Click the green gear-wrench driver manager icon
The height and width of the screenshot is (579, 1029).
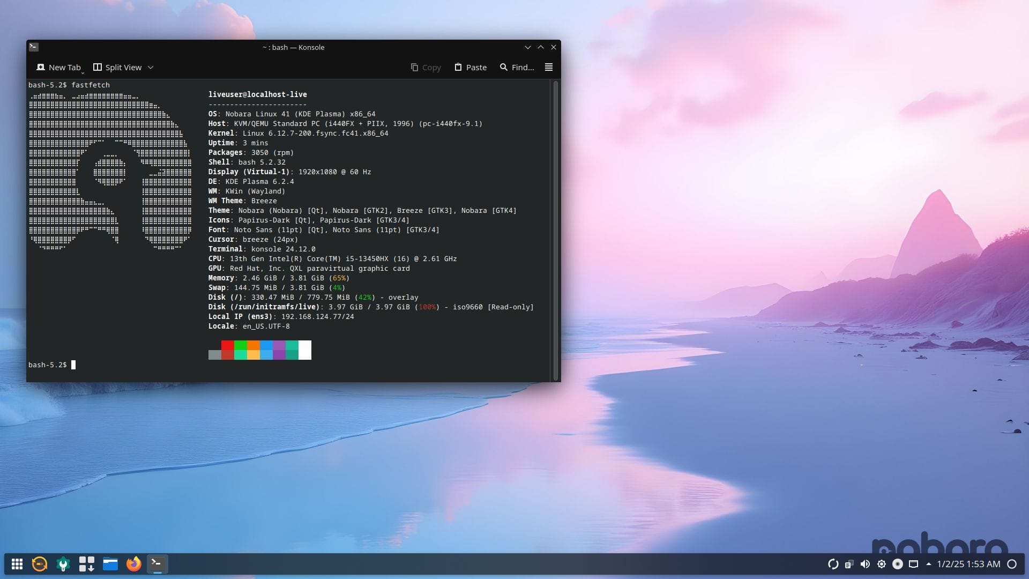(x=63, y=564)
